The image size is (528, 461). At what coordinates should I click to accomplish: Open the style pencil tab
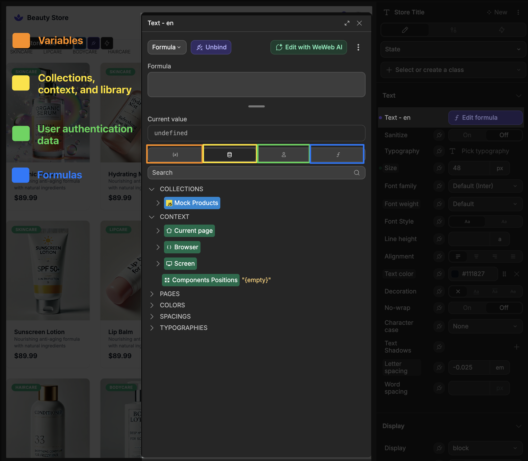click(x=405, y=30)
